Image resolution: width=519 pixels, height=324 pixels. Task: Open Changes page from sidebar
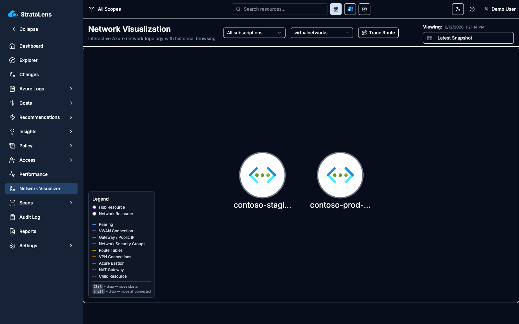tap(41, 75)
